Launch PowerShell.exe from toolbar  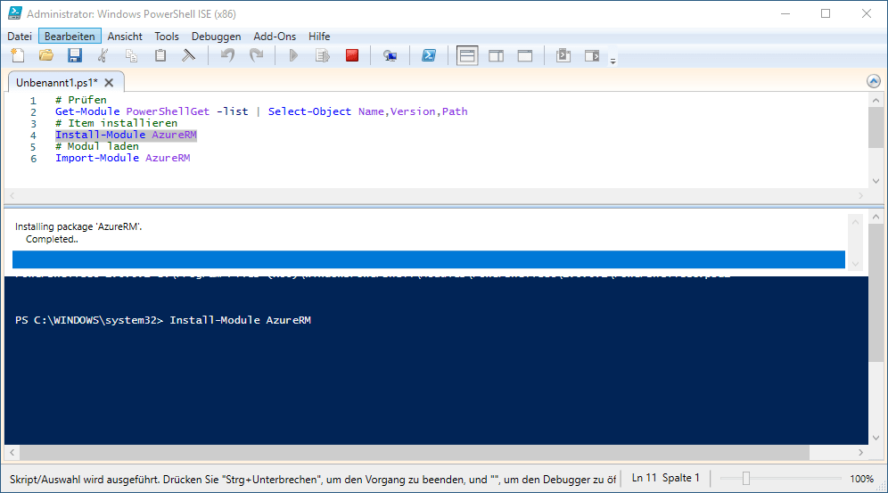pos(428,55)
